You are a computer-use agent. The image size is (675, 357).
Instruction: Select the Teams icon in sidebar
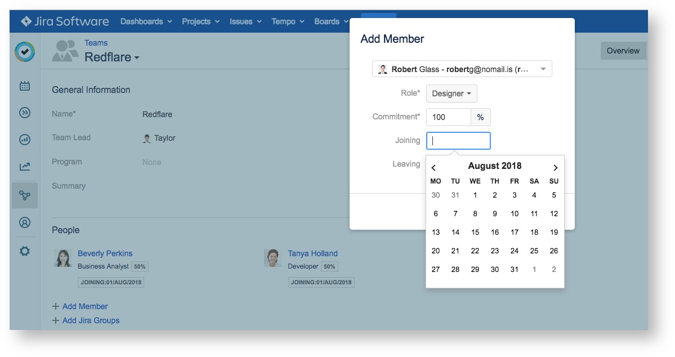25,195
